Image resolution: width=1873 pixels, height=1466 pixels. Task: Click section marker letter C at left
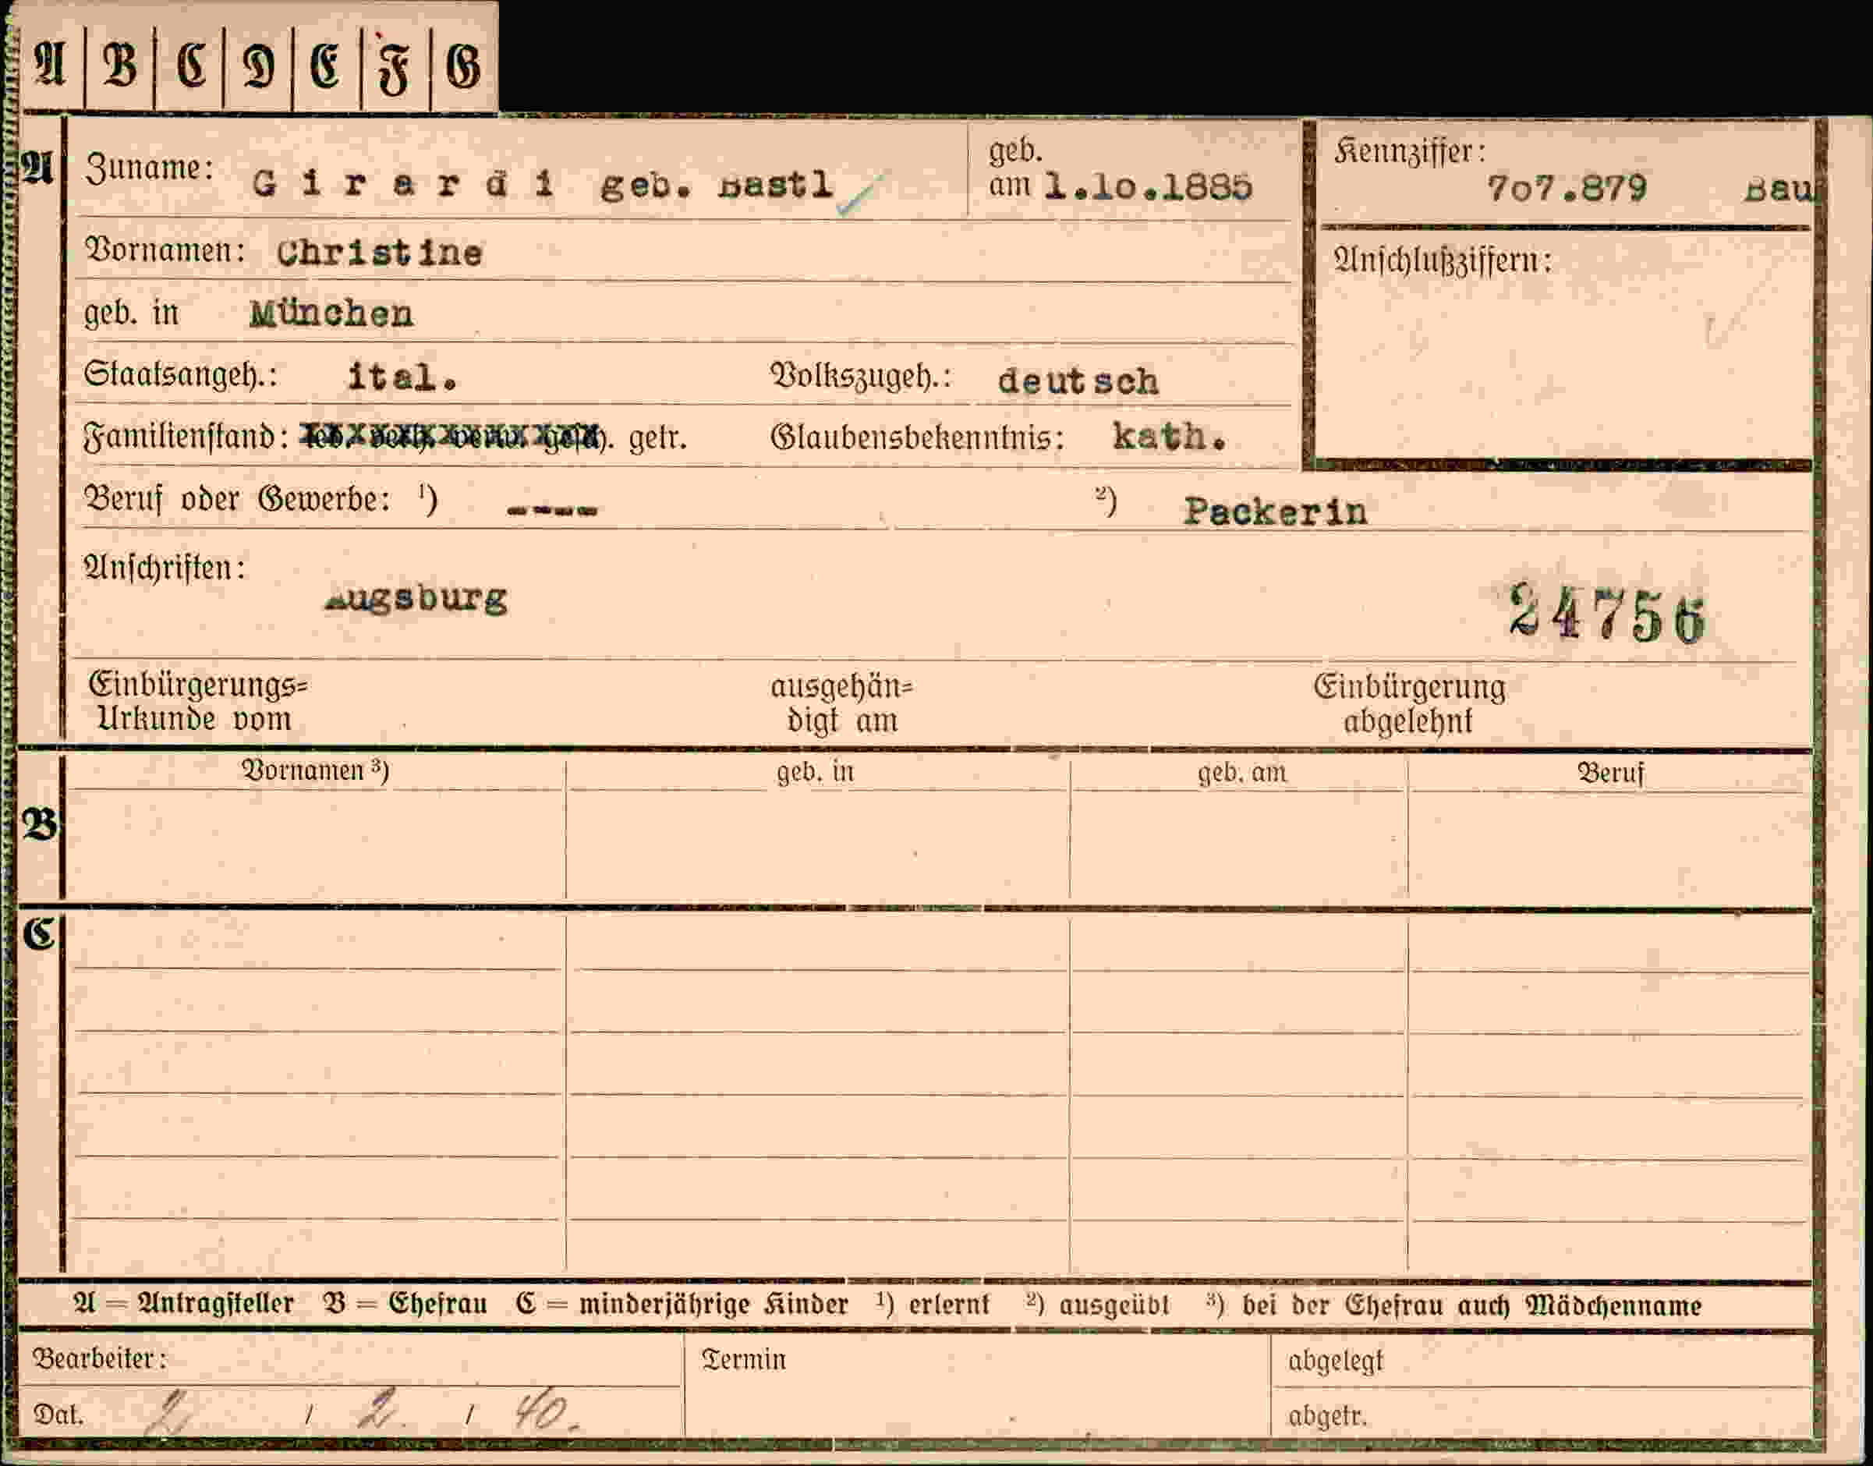pos(39,934)
